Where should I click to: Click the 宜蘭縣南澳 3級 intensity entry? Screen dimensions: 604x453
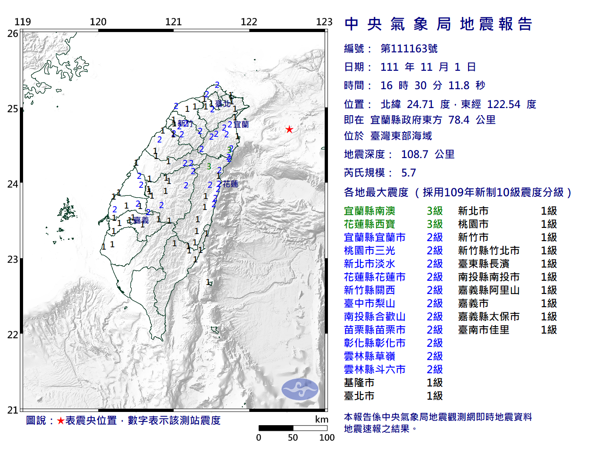393,211
